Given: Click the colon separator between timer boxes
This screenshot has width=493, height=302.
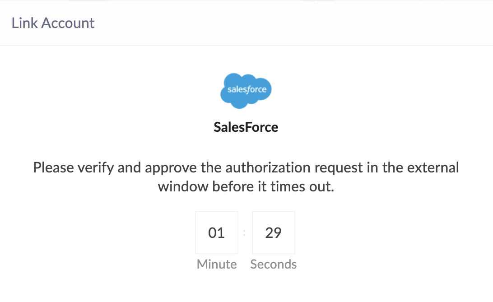Looking at the screenshot, I should click(245, 233).
